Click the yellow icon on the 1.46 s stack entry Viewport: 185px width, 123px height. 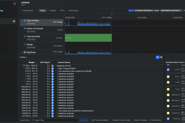pos(168,89)
